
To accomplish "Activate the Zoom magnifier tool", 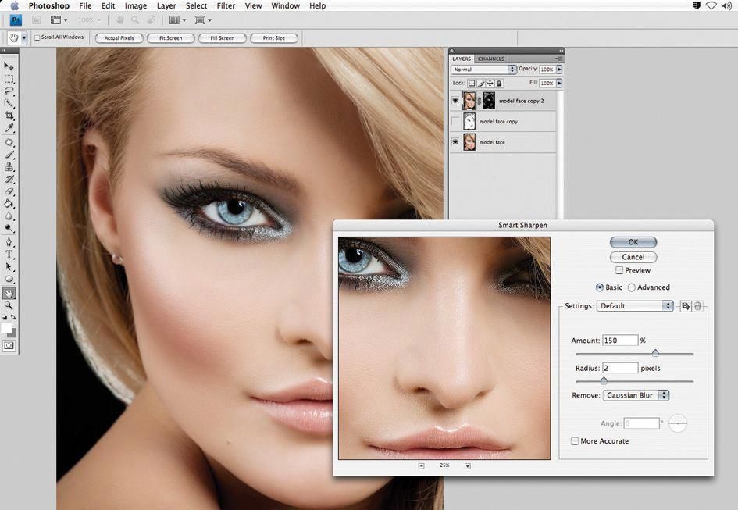I will click(x=9, y=305).
